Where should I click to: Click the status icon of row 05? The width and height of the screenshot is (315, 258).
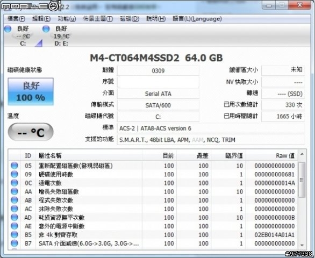tap(15, 166)
